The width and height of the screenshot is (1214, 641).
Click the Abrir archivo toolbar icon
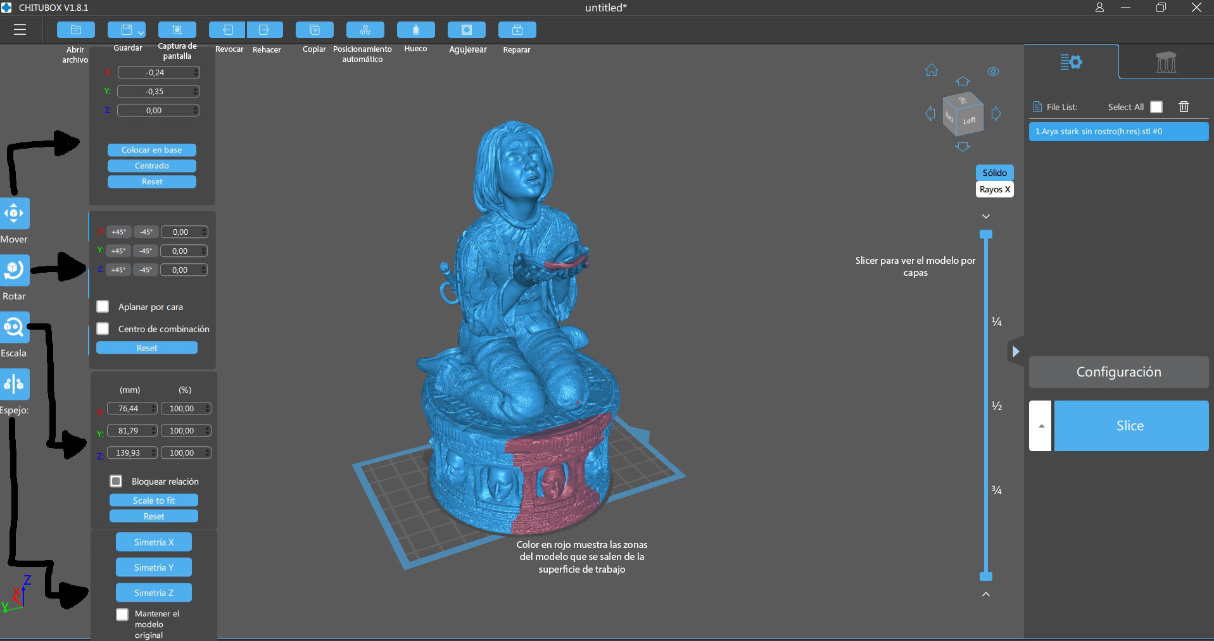(75, 30)
